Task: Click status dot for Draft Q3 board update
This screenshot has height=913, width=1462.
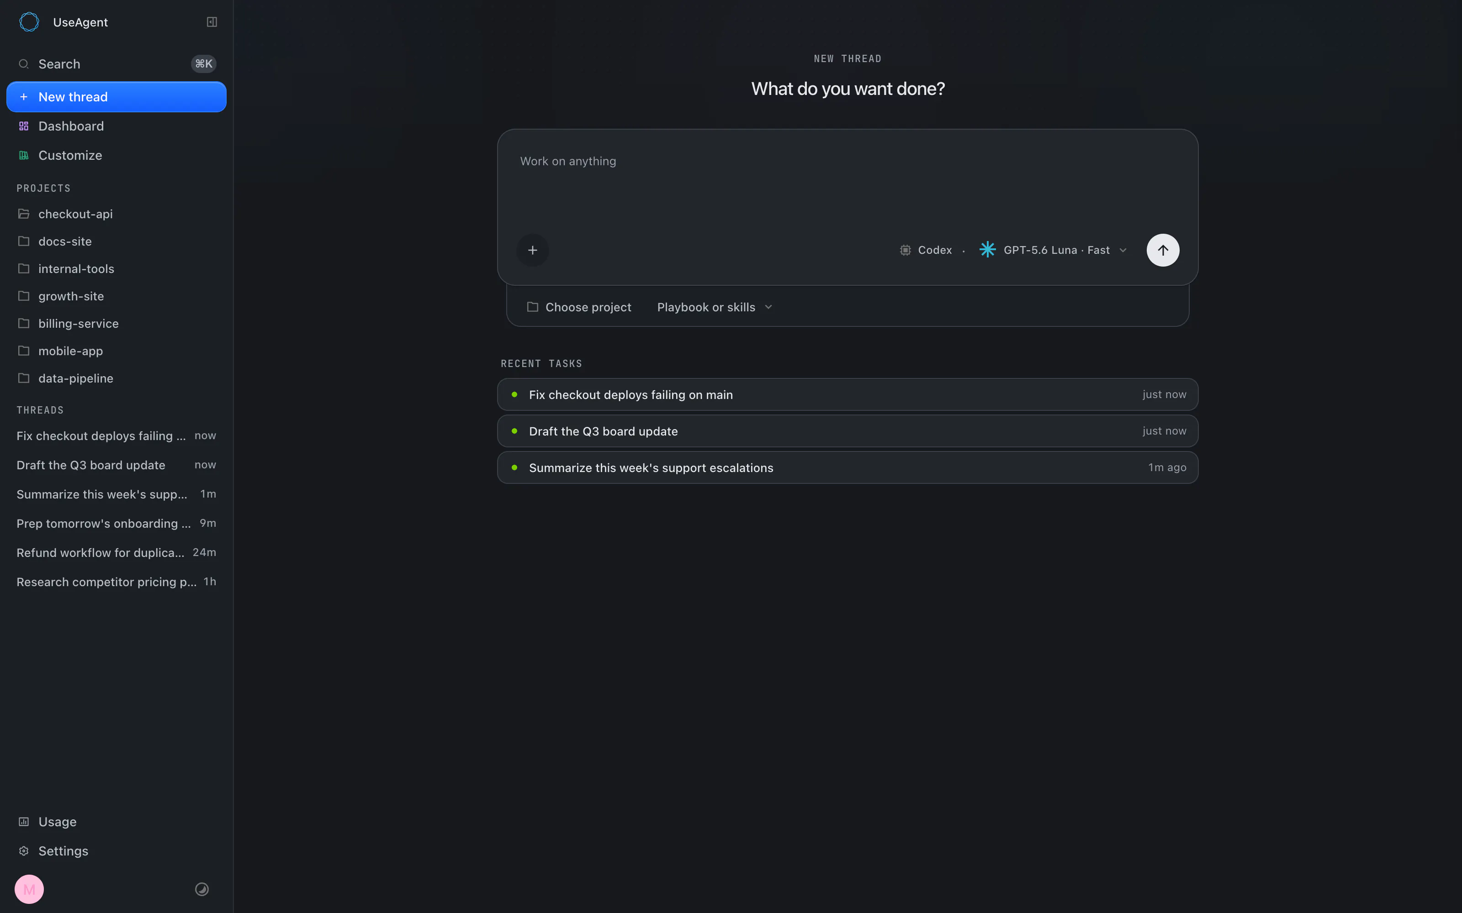Action: (514, 430)
